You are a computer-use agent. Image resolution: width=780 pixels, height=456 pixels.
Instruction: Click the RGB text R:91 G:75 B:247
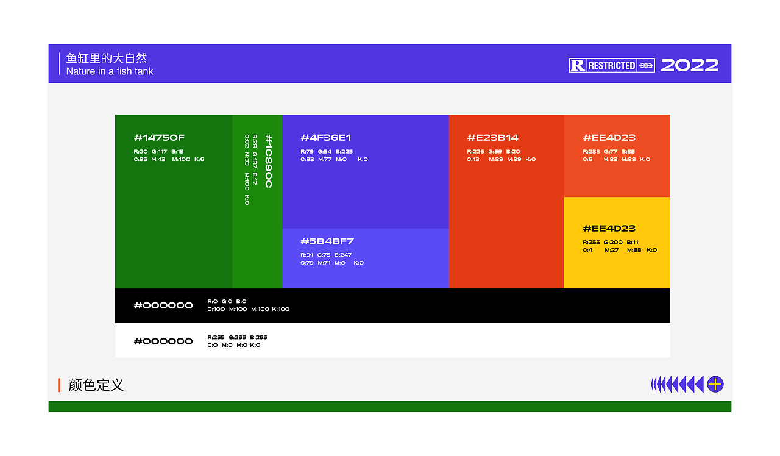(x=326, y=255)
